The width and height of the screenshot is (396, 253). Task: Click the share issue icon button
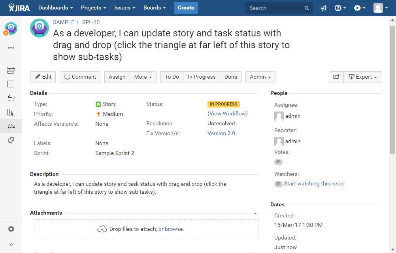[x=336, y=77]
